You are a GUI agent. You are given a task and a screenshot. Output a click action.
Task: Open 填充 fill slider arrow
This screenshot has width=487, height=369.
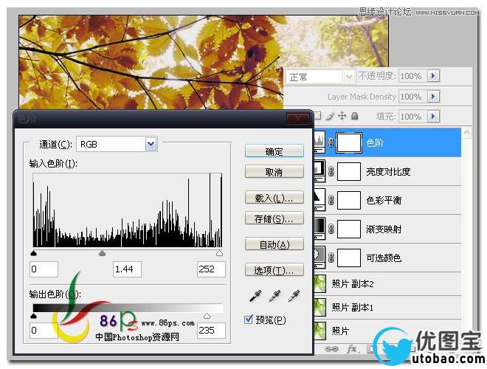click(433, 117)
